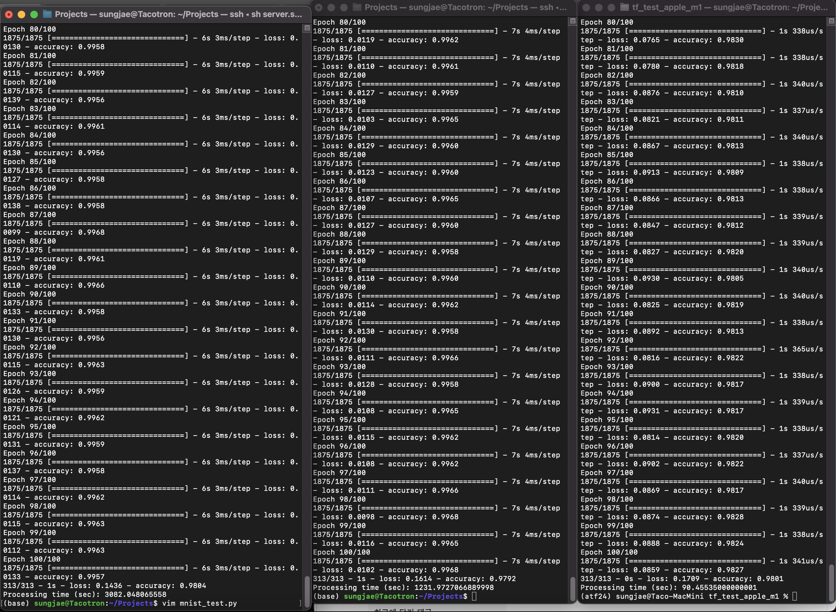Click the blue folder icon in left title bar
Image resolution: width=836 pixels, height=612 pixels.
pyautogui.click(x=47, y=15)
